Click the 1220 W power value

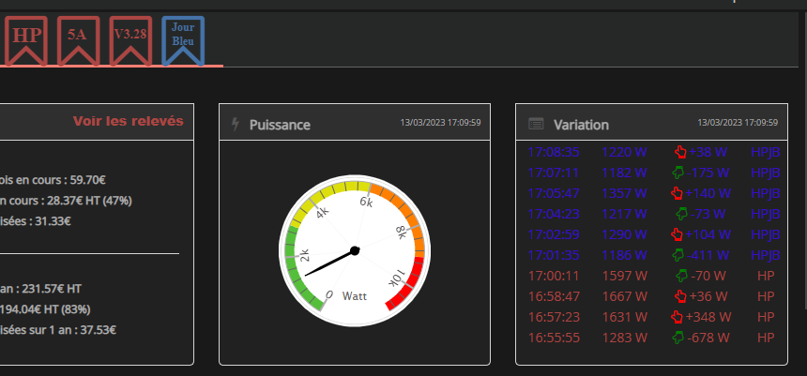tap(624, 152)
